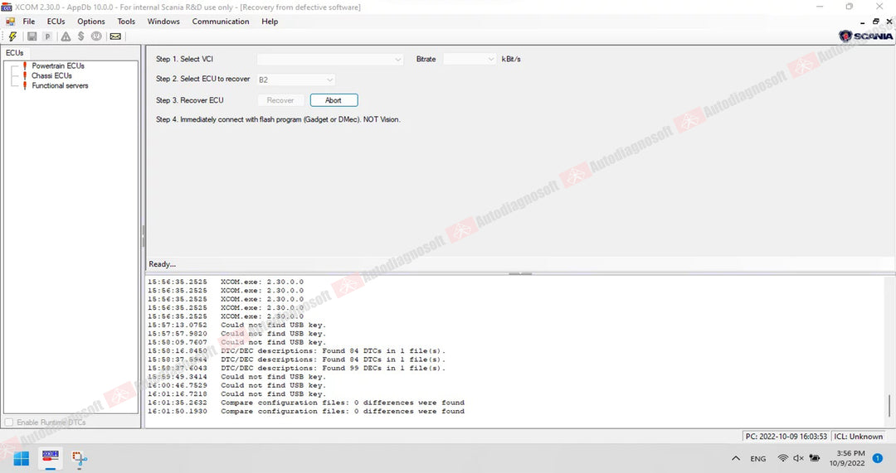The image size is (896, 473).
Task: Show hidden system tray icons
Action: [736, 458]
